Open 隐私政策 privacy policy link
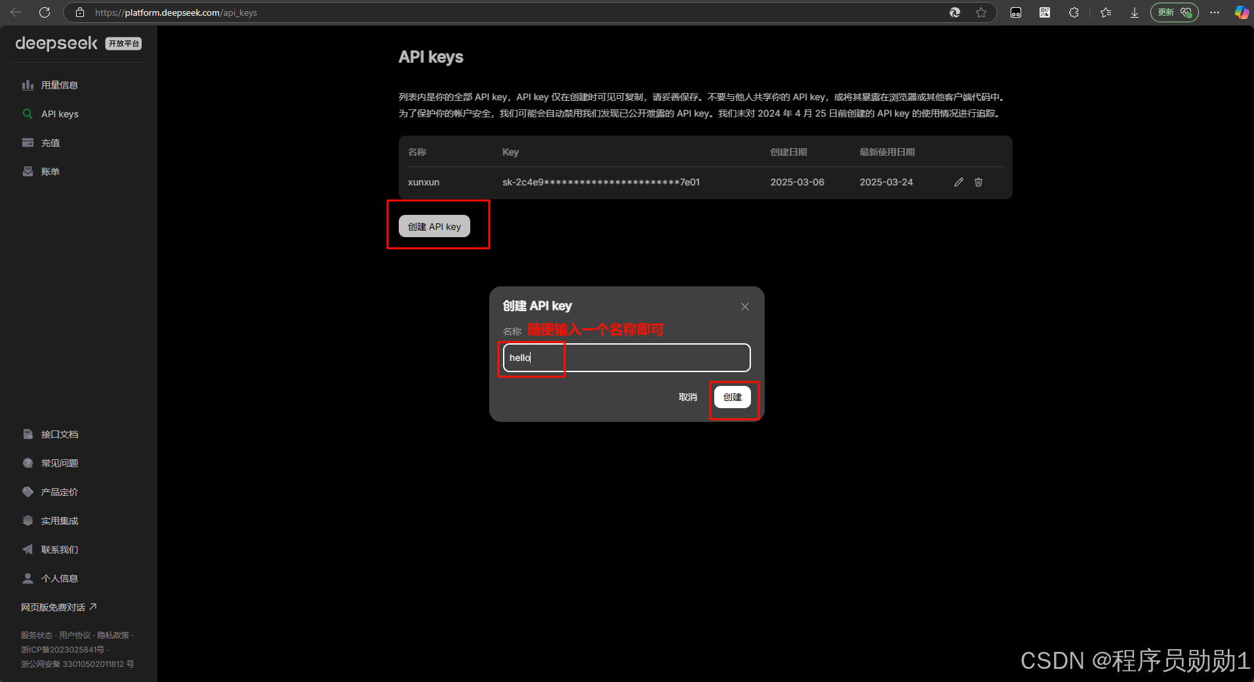Screen dimensions: 1254x682 pos(113,635)
